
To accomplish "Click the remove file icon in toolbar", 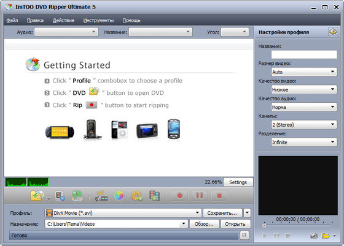I will point(60,196).
